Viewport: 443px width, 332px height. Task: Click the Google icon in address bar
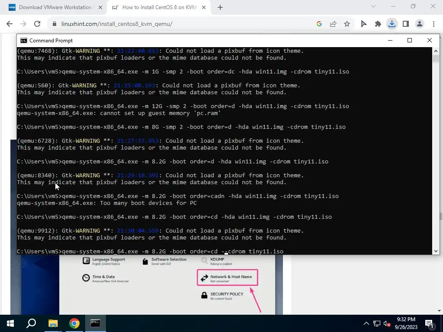319,24
